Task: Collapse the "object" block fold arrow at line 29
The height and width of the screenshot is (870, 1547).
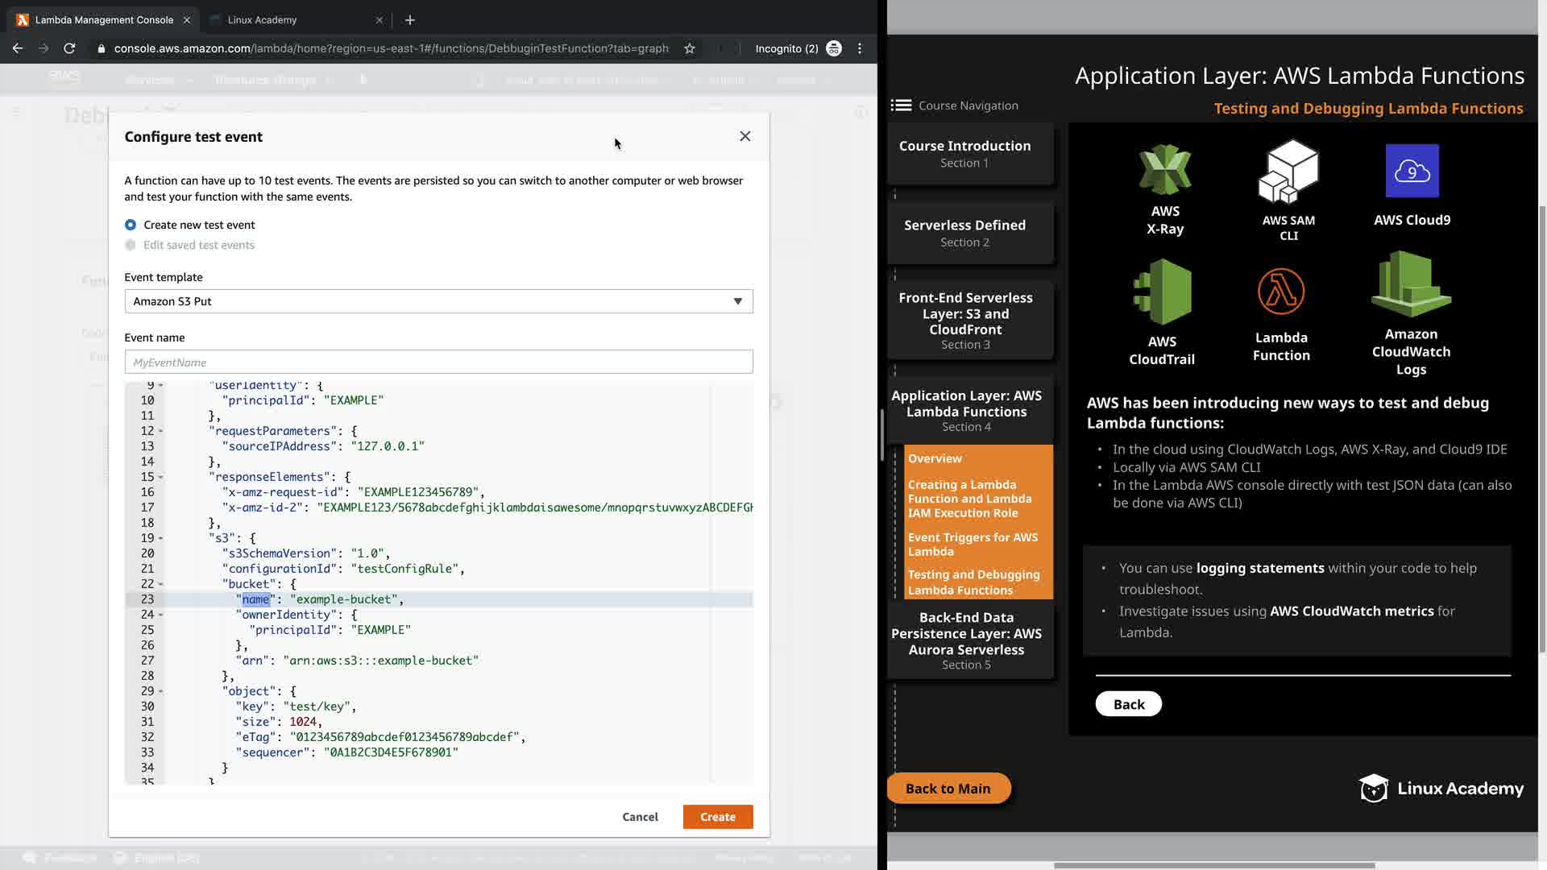Action: [x=160, y=691]
